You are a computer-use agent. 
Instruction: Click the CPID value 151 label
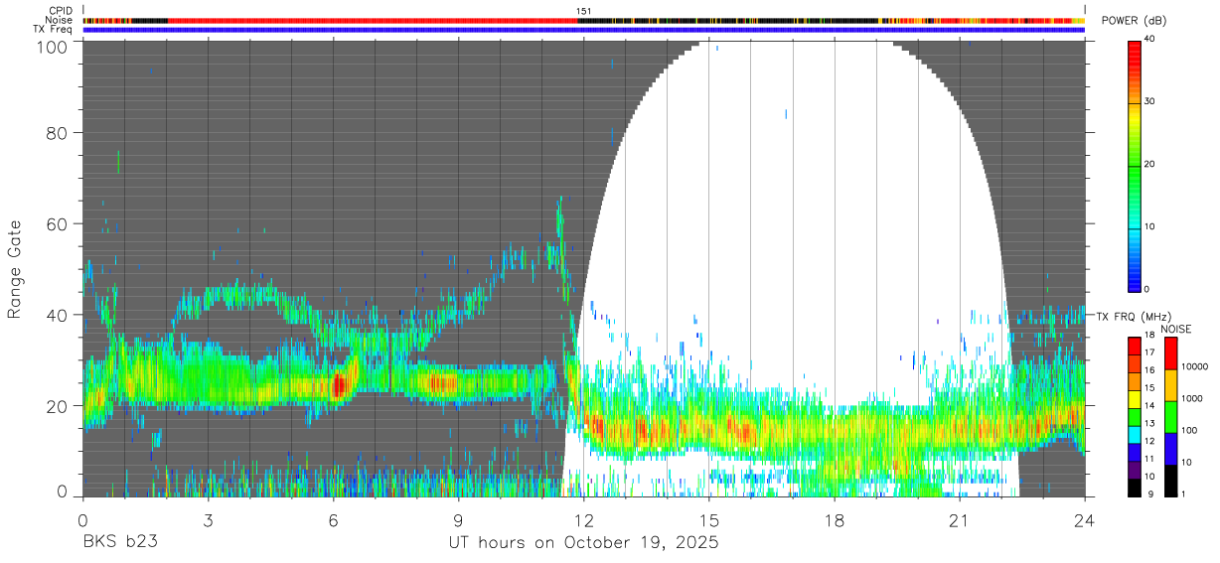[x=584, y=11]
